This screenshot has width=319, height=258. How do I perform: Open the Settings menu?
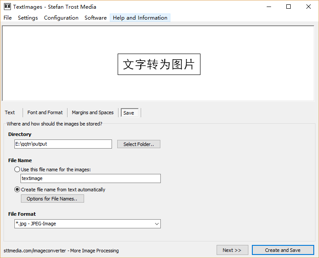(x=28, y=18)
